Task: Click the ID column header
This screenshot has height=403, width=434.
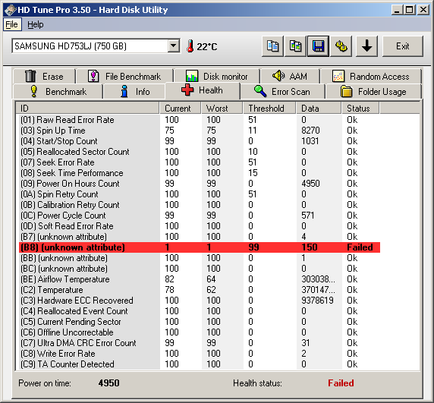Action: coord(87,108)
